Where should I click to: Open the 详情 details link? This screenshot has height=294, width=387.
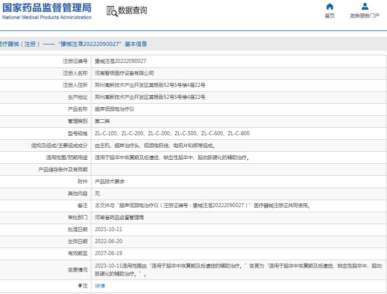point(100,286)
